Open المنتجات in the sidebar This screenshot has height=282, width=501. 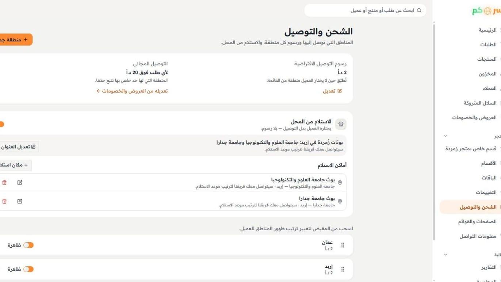pos(470,59)
